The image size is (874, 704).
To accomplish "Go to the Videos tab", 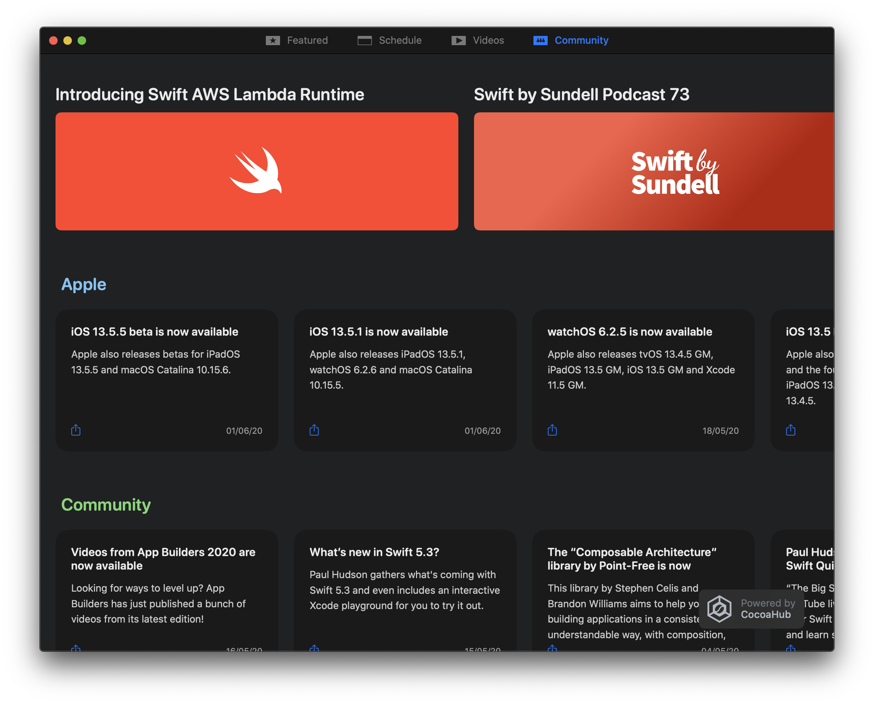I will point(488,41).
